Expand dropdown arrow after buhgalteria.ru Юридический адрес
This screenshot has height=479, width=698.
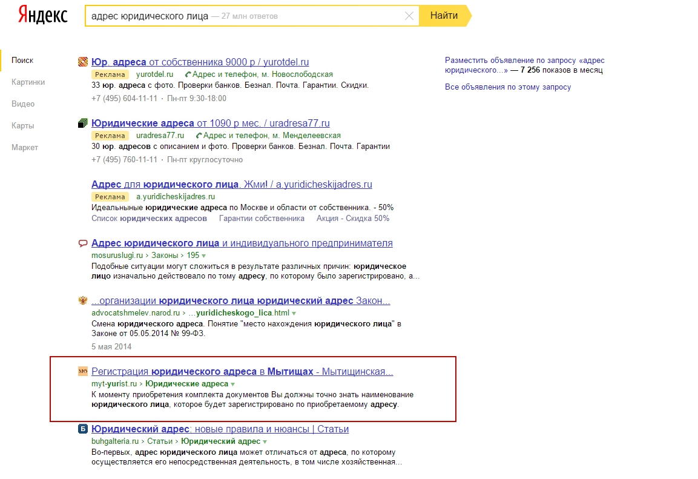(265, 441)
